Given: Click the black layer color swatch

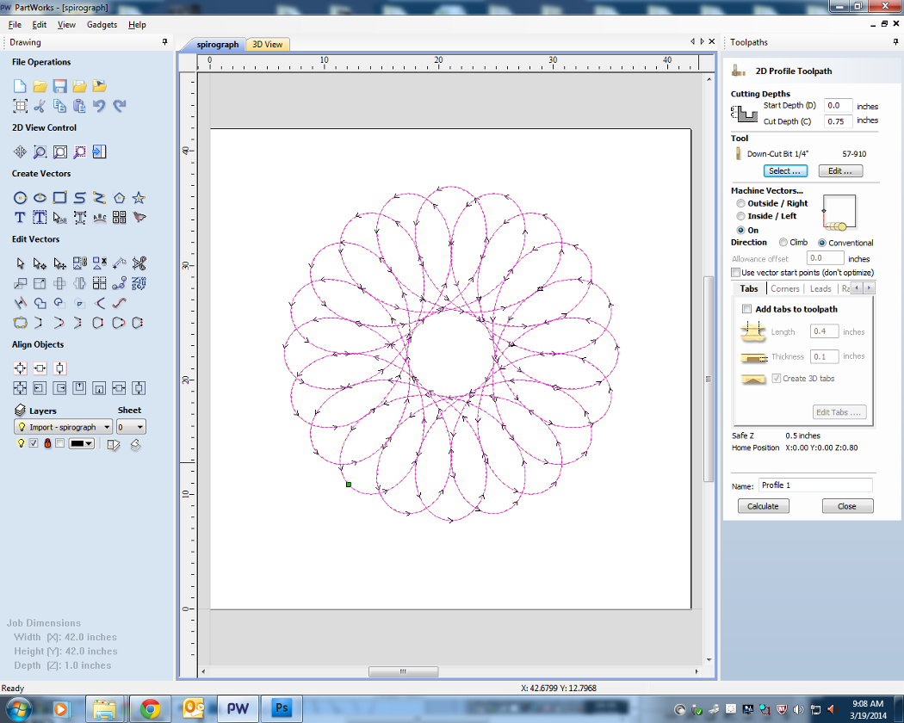Looking at the screenshot, I should [x=77, y=443].
